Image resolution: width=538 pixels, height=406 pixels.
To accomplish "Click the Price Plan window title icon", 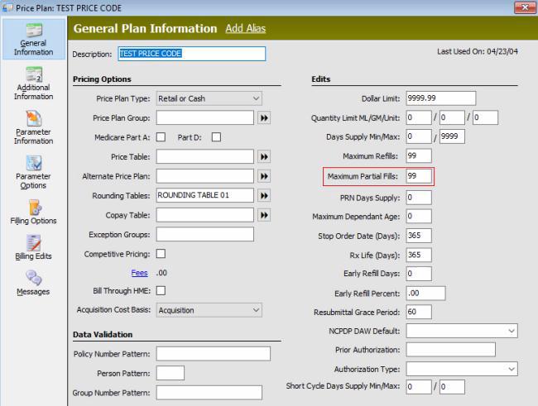I will point(7,7).
